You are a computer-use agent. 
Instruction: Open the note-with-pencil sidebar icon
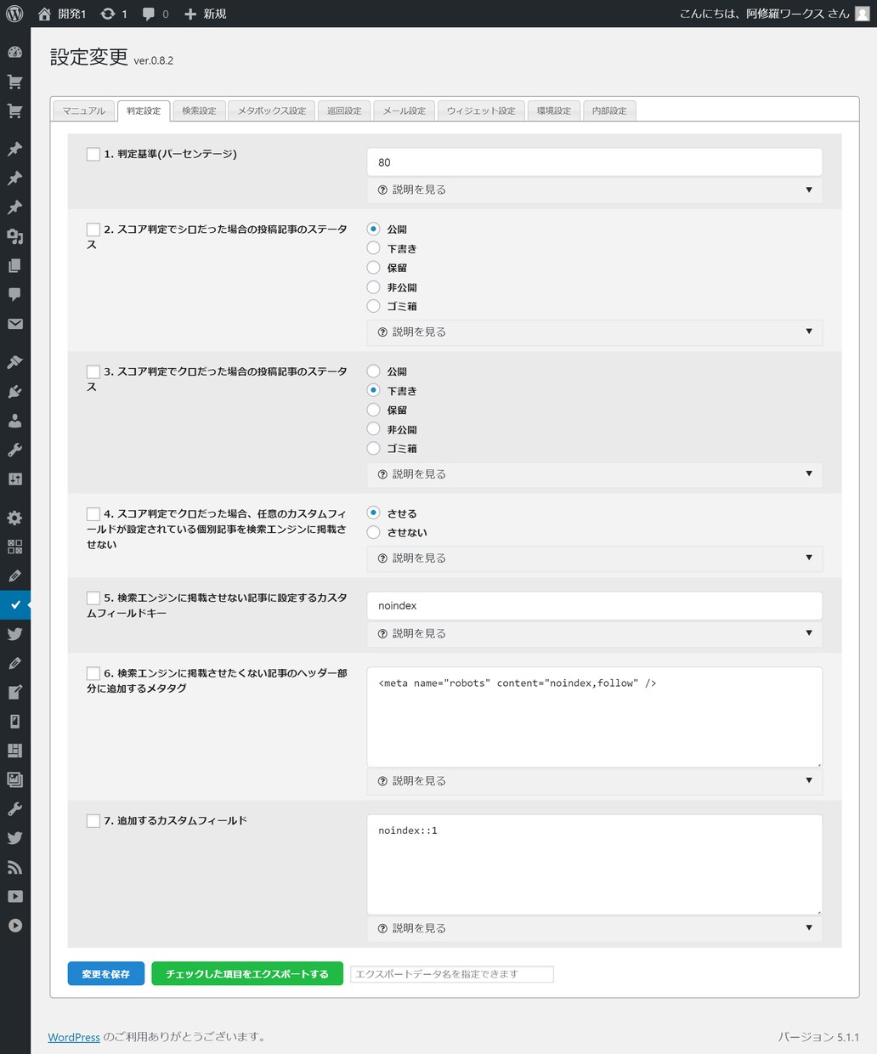point(14,692)
